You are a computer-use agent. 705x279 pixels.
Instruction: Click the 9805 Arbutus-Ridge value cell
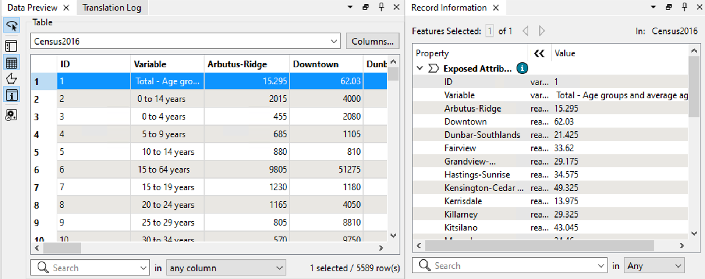click(x=247, y=169)
